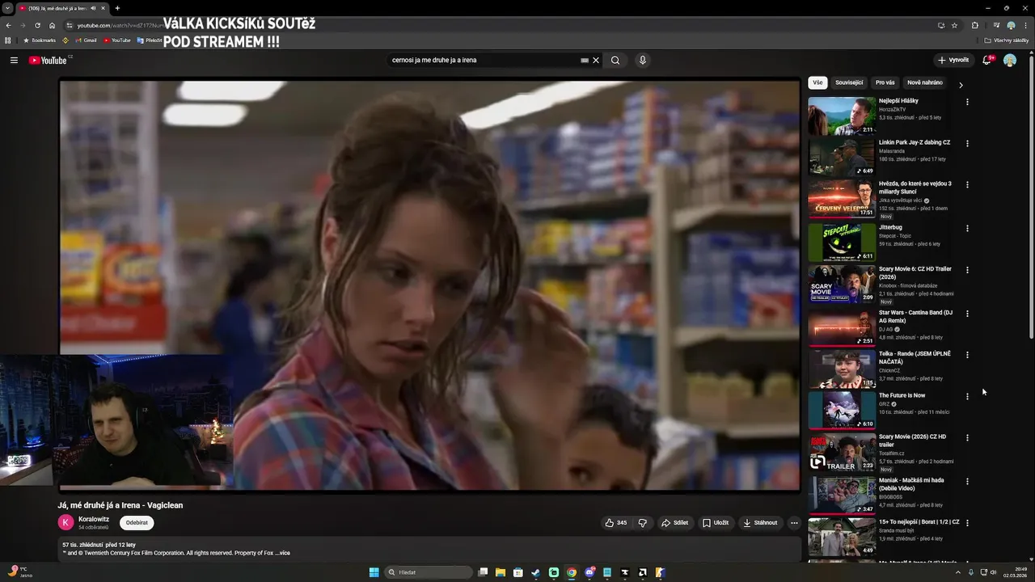Open a new Chrome tab
1035x582 pixels.
coord(117,8)
